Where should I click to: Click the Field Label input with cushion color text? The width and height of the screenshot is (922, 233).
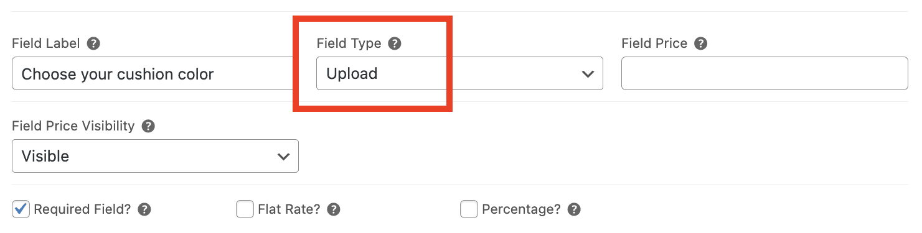click(153, 73)
